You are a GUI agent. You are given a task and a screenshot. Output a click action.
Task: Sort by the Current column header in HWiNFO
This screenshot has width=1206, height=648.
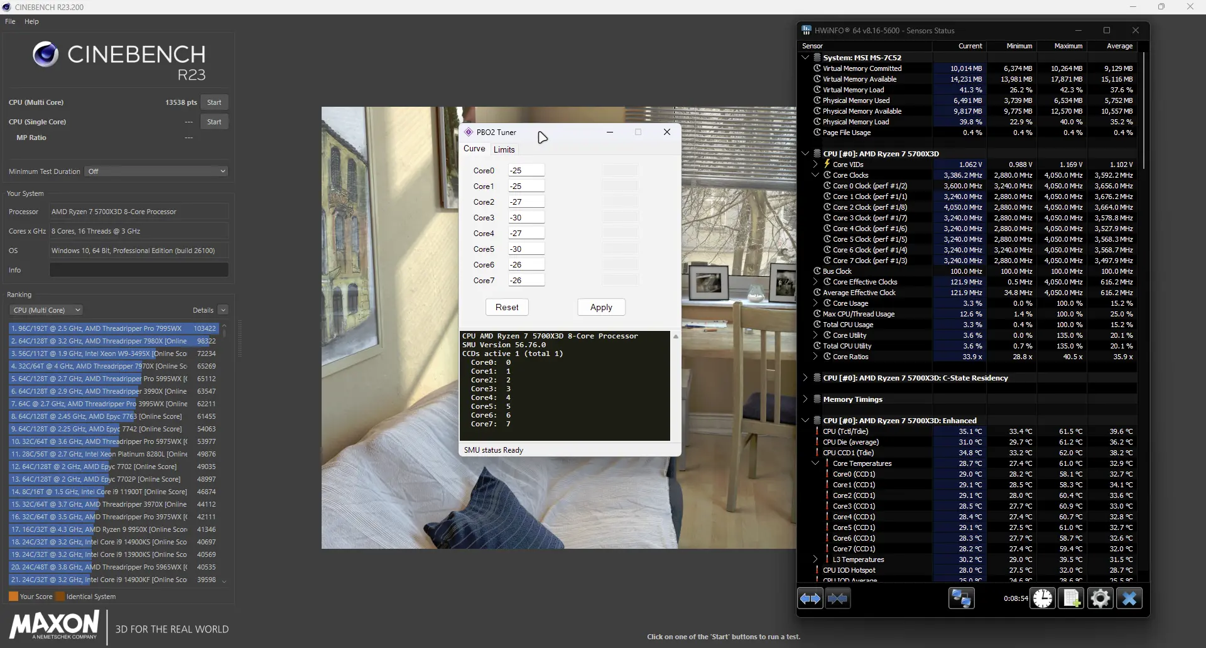point(959,46)
